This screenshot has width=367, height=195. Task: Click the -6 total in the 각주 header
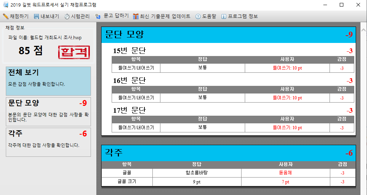coord(349,153)
